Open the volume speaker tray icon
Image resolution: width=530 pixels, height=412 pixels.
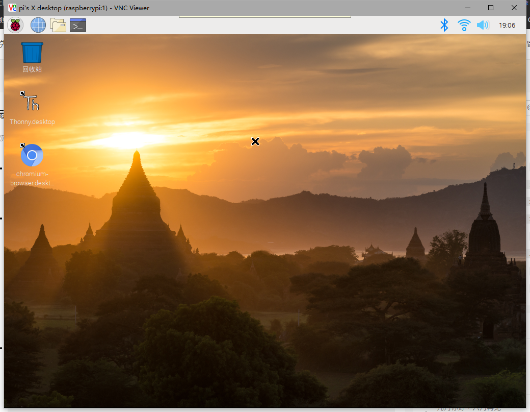tap(483, 25)
